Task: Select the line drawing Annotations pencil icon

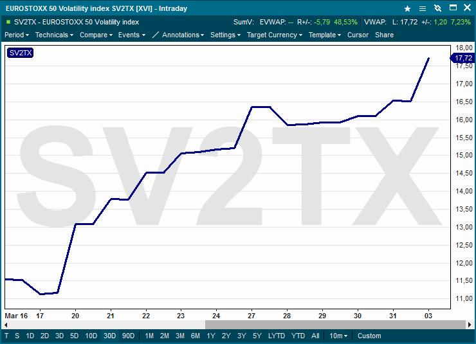Action: 155,35
